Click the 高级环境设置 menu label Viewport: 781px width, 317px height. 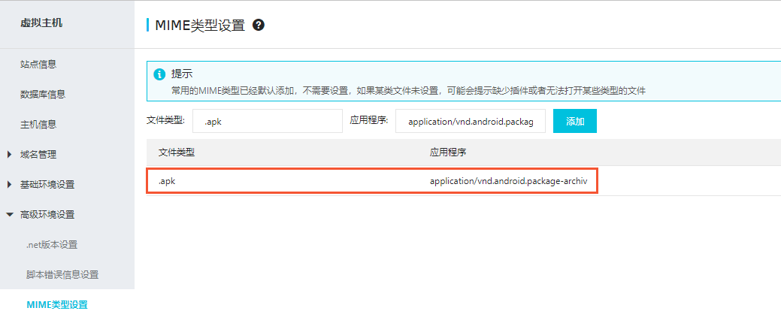click(47, 215)
